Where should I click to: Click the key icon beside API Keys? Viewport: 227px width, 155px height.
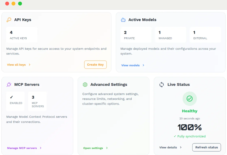[9, 20]
